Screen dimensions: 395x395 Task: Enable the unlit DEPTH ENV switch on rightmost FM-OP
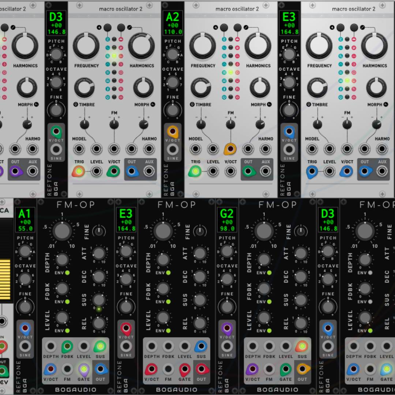pos(370,272)
